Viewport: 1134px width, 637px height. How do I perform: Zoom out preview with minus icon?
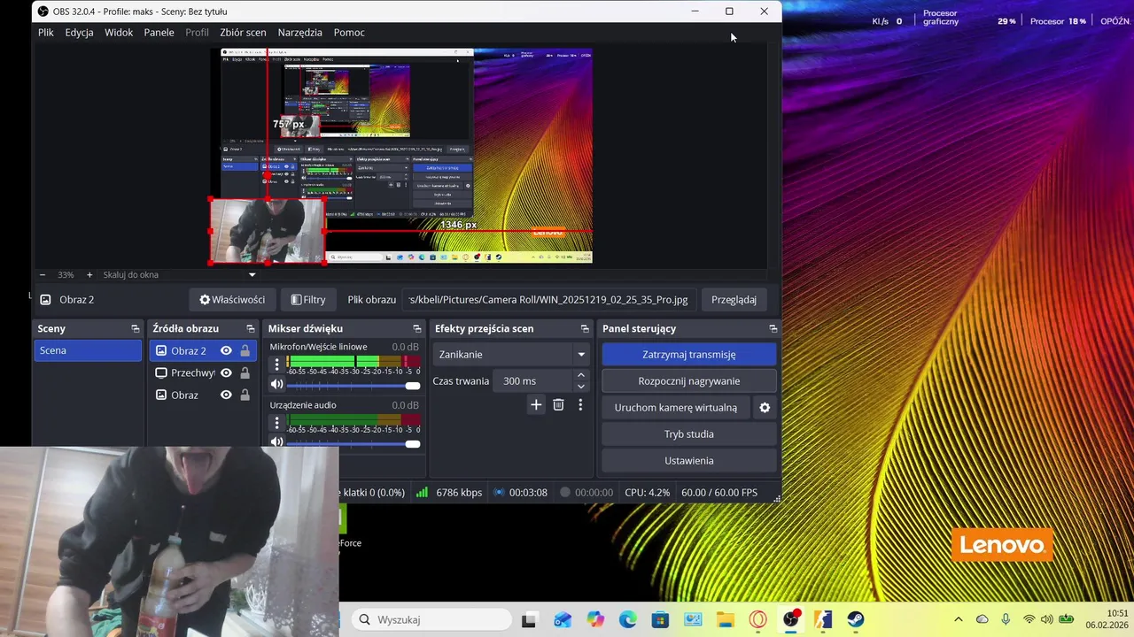42,274
